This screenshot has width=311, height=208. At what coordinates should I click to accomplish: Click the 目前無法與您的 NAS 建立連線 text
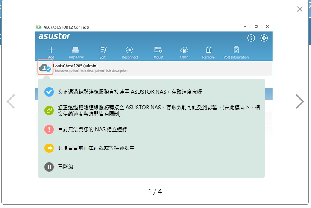[x=92, y=129]
